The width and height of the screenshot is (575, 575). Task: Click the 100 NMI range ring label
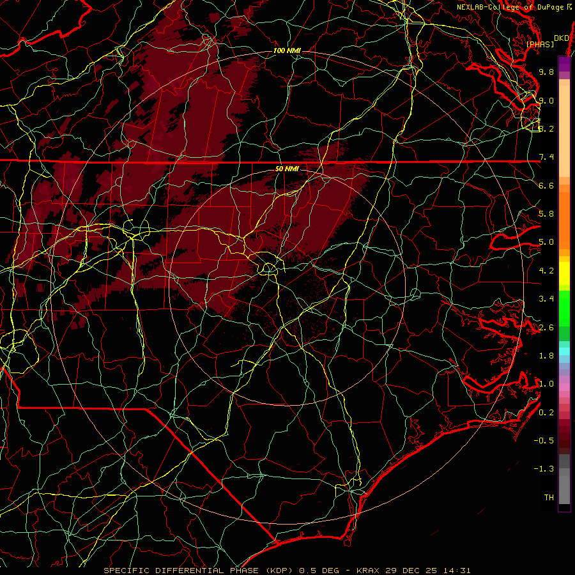point(287,50)
